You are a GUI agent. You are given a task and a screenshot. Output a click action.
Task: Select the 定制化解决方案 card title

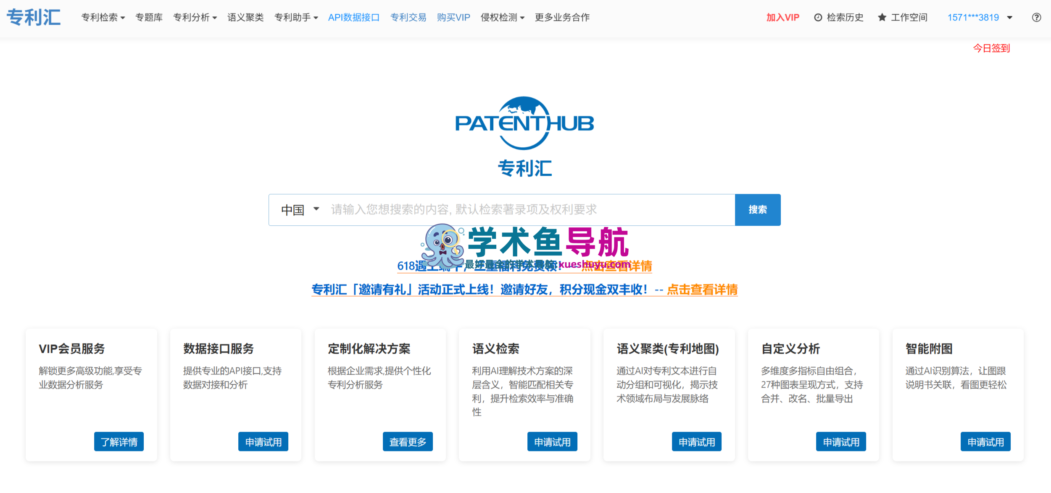click(x=369, y=349)
